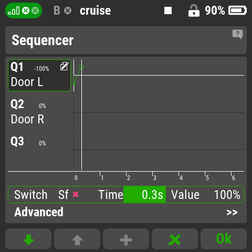This screenshot has width=252, height=252.
Task: Confirm with the Ok button
Action: point(224,239)
